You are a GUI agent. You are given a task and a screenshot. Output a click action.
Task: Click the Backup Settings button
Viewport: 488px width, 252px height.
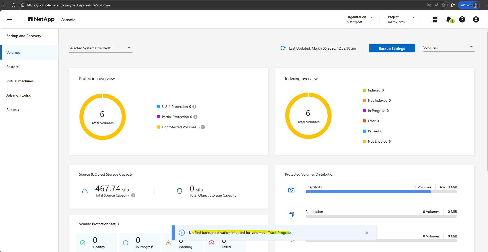392,48
